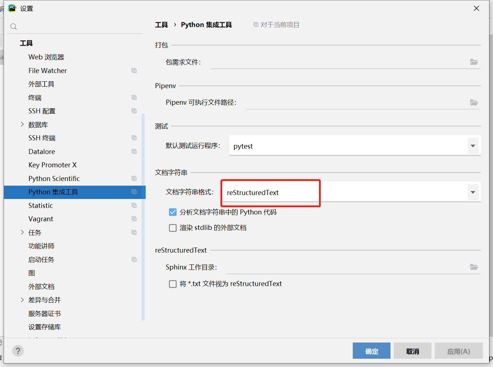Click the 对于当前项目 indicator in the header
Viewport: 493px width, 367px height.
(276, 25)
